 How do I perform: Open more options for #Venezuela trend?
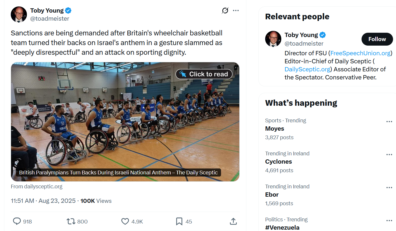tap(389, 221)
